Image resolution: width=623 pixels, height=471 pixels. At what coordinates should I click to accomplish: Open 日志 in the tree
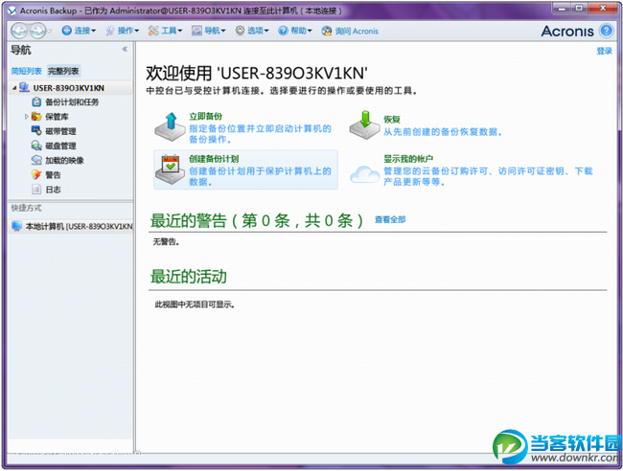coord(53,190)
